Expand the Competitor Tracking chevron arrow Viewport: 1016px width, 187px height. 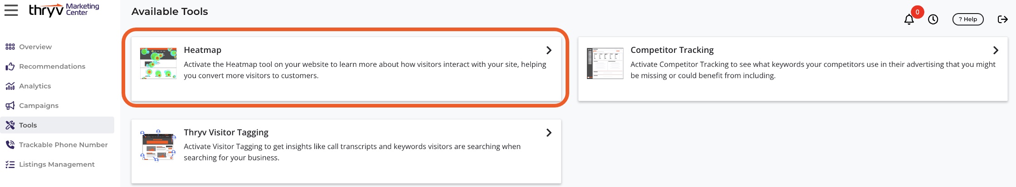tap(996, 50)
